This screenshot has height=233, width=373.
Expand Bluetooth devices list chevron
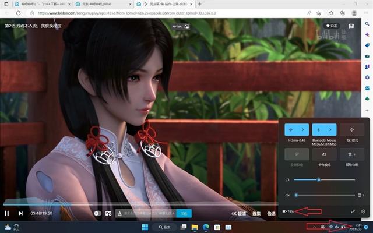330,129
